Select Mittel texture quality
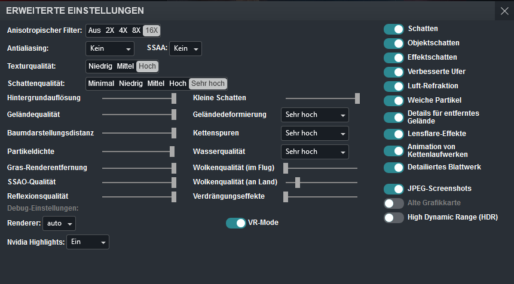 pos(126,66)
